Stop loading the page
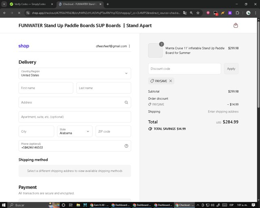 pos(19,13)
